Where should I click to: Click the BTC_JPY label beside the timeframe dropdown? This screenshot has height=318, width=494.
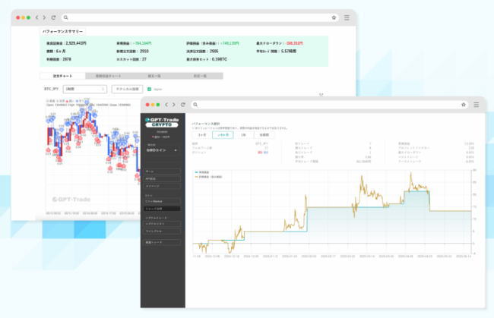point(52,90)
